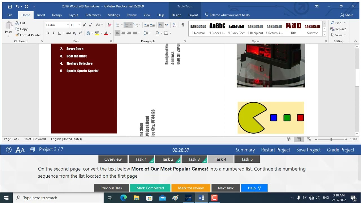Click Left-to-Right text direction icon
The width and height of the screenshot is (361, 203).
tap(160, 25)
